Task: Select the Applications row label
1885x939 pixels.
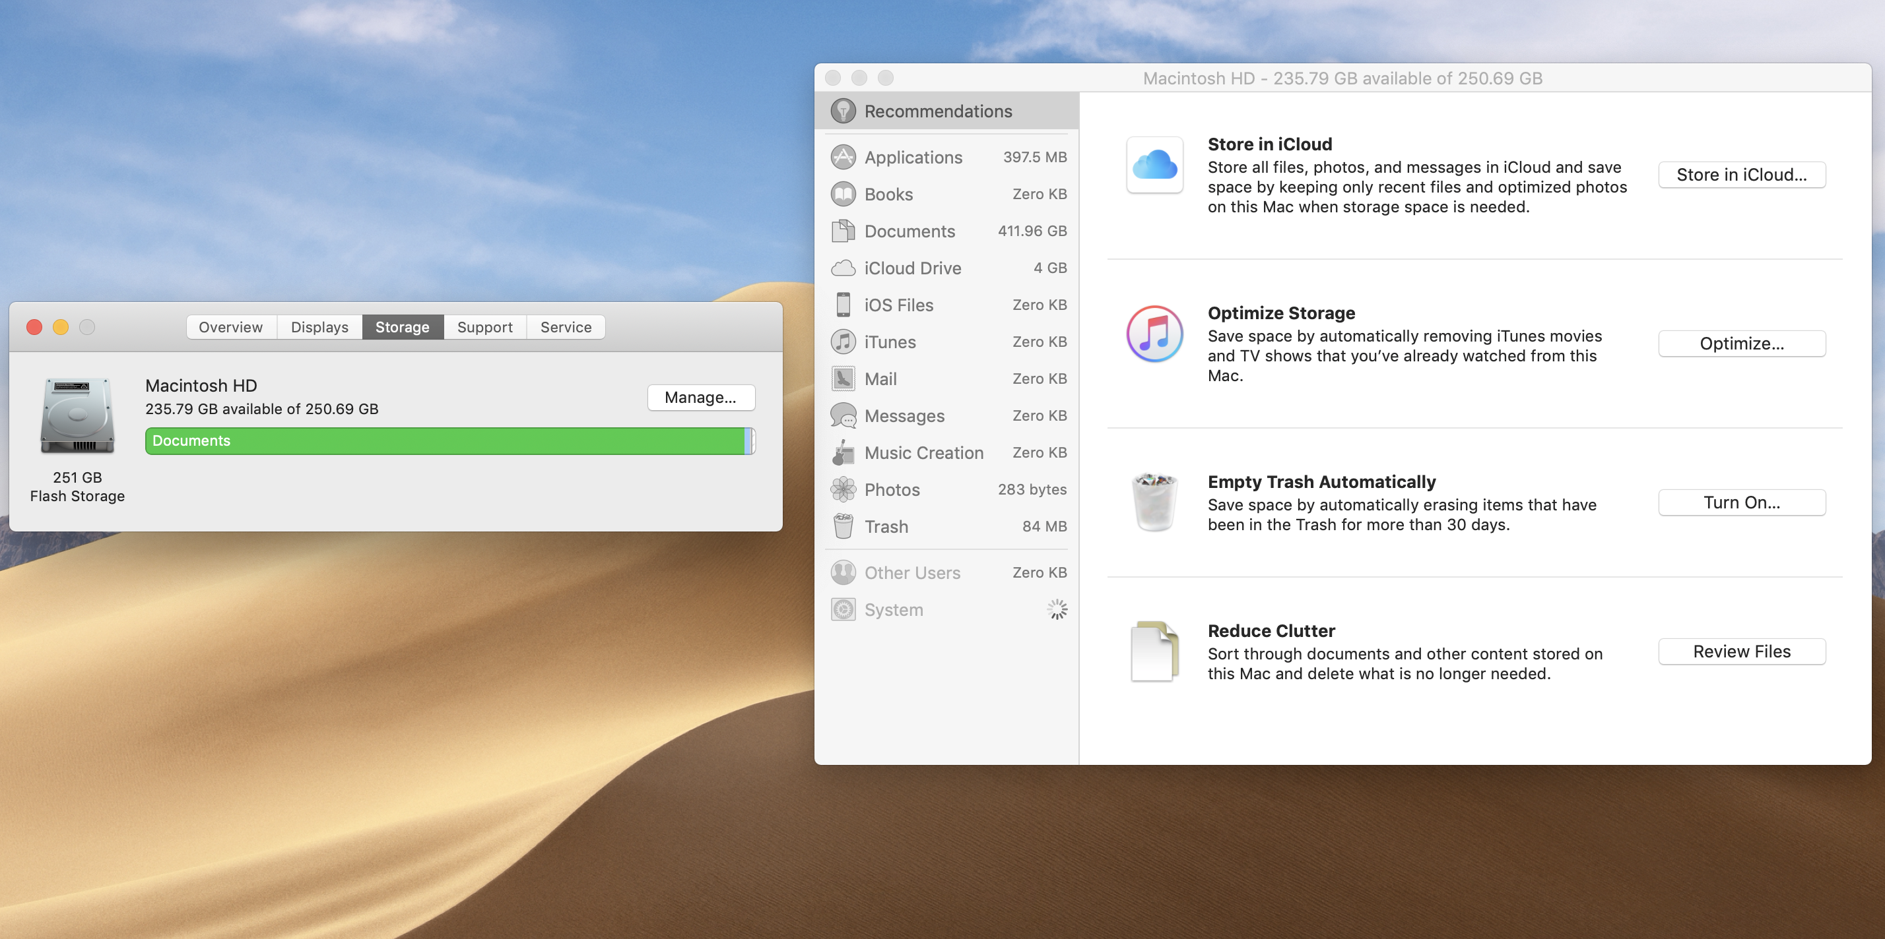Action: [913, 157]
